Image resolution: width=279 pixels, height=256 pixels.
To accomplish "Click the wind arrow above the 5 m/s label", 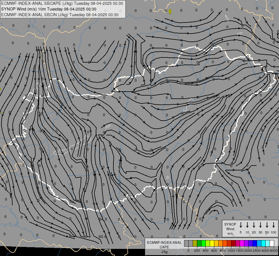I will [241, 225].
